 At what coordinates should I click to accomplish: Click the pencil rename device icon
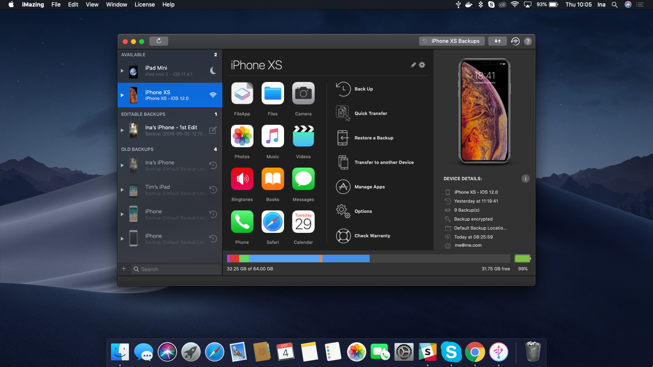click(x=413, y=65)
